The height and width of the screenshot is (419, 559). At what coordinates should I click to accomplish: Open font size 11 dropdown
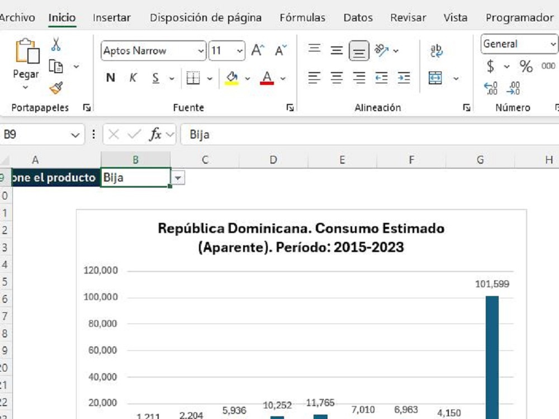(240, 51)
